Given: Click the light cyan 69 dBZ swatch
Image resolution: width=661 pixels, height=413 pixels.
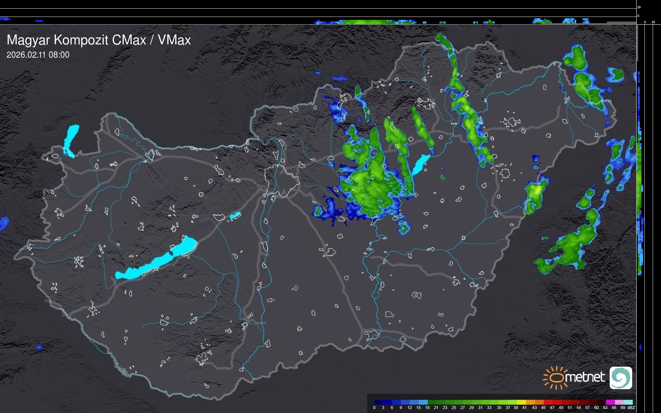Looking at the screenshot, I should (628, 402).
